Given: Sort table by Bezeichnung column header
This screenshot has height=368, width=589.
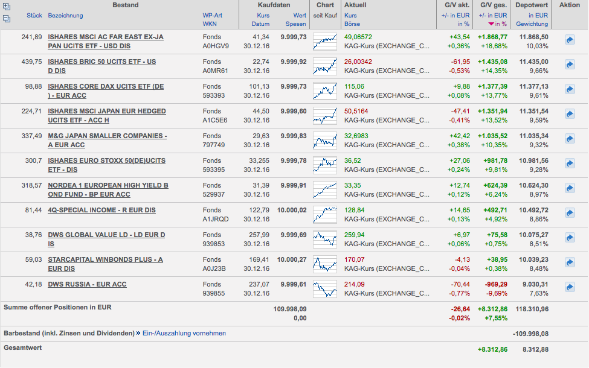Looking at the screenshot, I should click(x=65, y=15).
